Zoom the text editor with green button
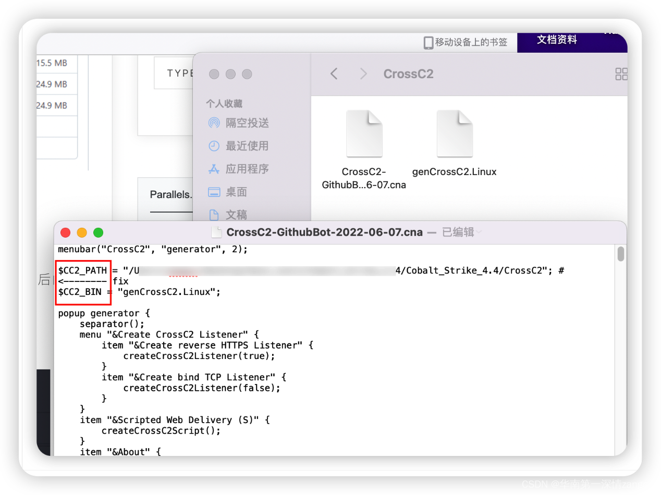Image resolution: width=661 pixels, height=495 pixels. pyautogui.click(x=98, y=232)
